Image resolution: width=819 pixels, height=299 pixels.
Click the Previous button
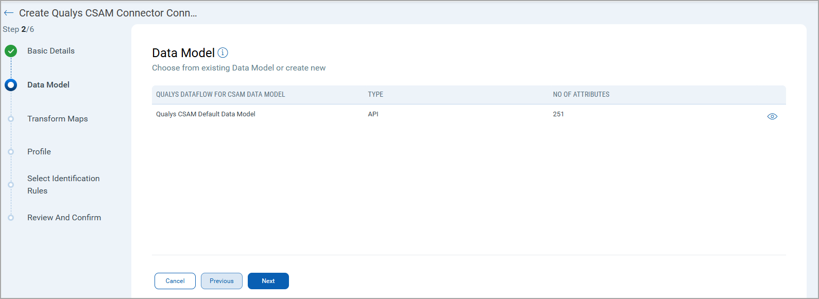221,281
